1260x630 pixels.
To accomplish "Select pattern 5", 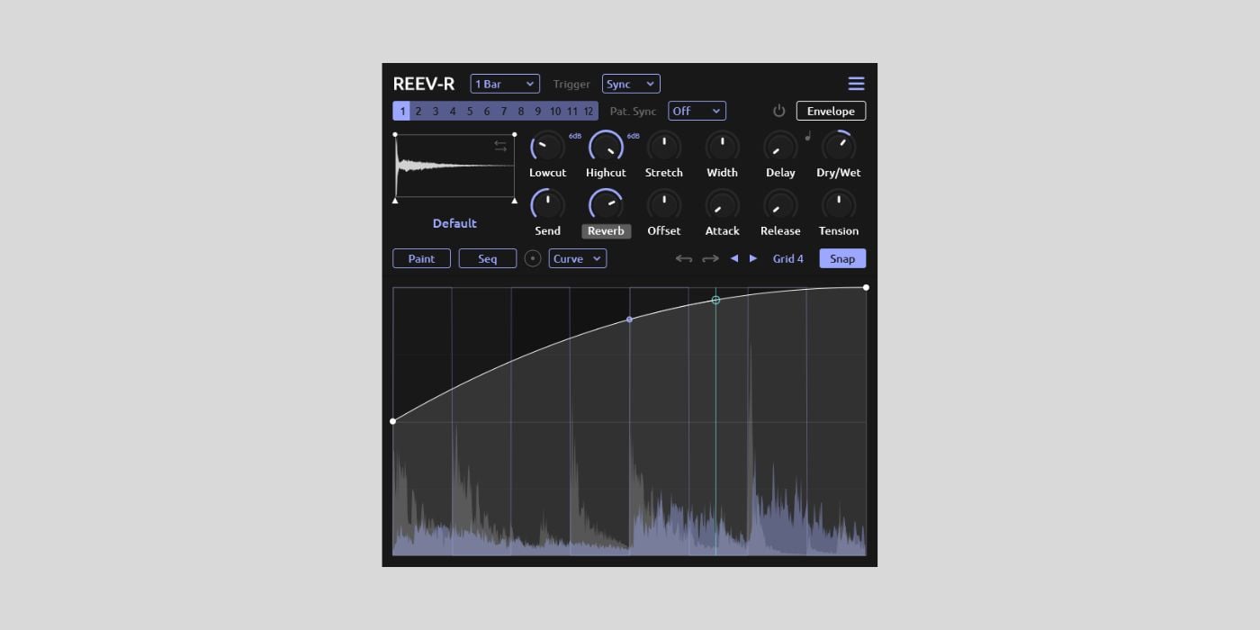I will (x=470, y=111).
